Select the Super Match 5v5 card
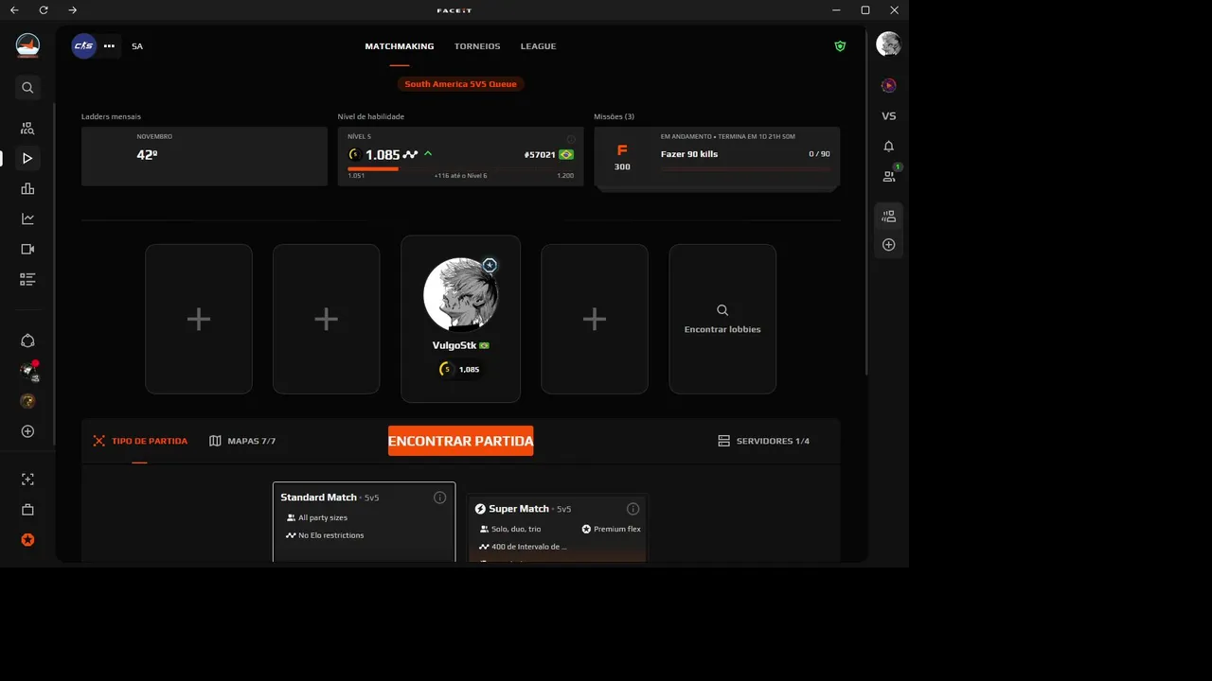This screenshot has width=1212, height=681. pyautogui.click(x=558, y=529)
